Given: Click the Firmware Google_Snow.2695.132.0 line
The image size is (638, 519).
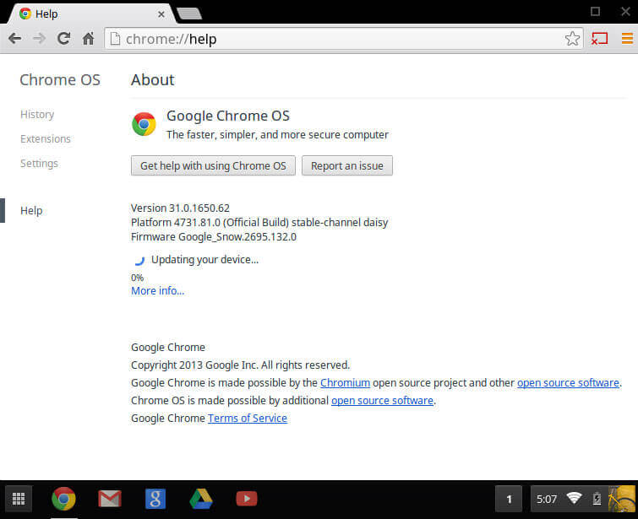Looking at the screenshot, I should point(214,237).
